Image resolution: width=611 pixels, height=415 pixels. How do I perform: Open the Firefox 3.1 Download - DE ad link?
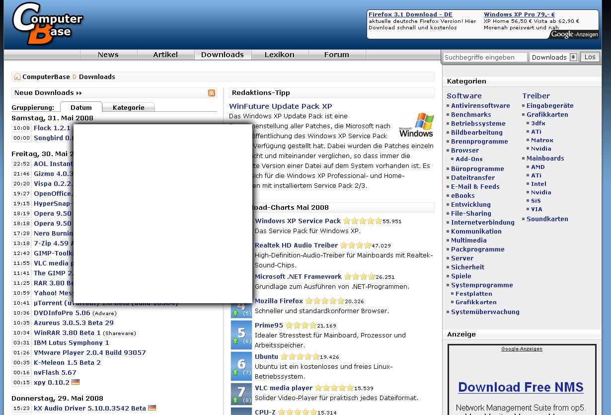coord(410,14)
